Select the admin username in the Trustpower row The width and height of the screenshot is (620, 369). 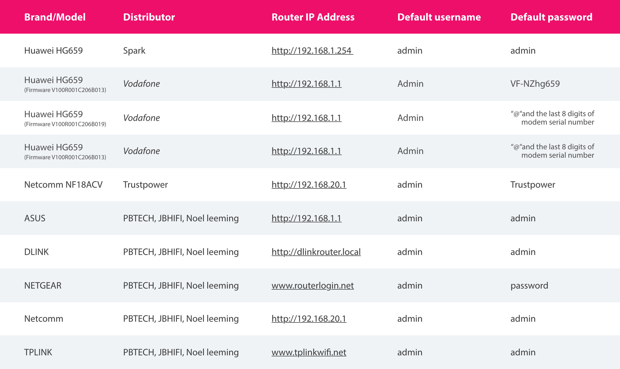(x=410, y=184)
